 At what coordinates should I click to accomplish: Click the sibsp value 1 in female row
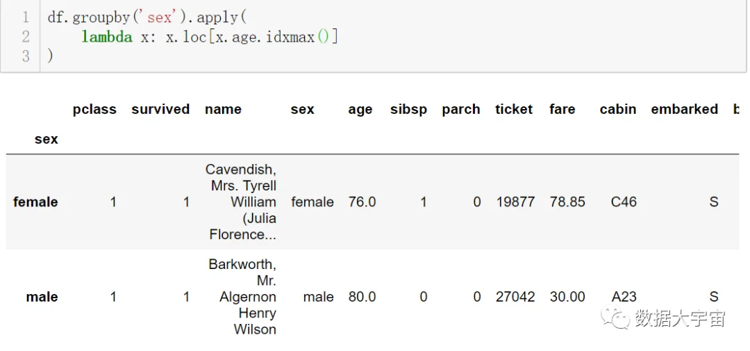(424, 202)
